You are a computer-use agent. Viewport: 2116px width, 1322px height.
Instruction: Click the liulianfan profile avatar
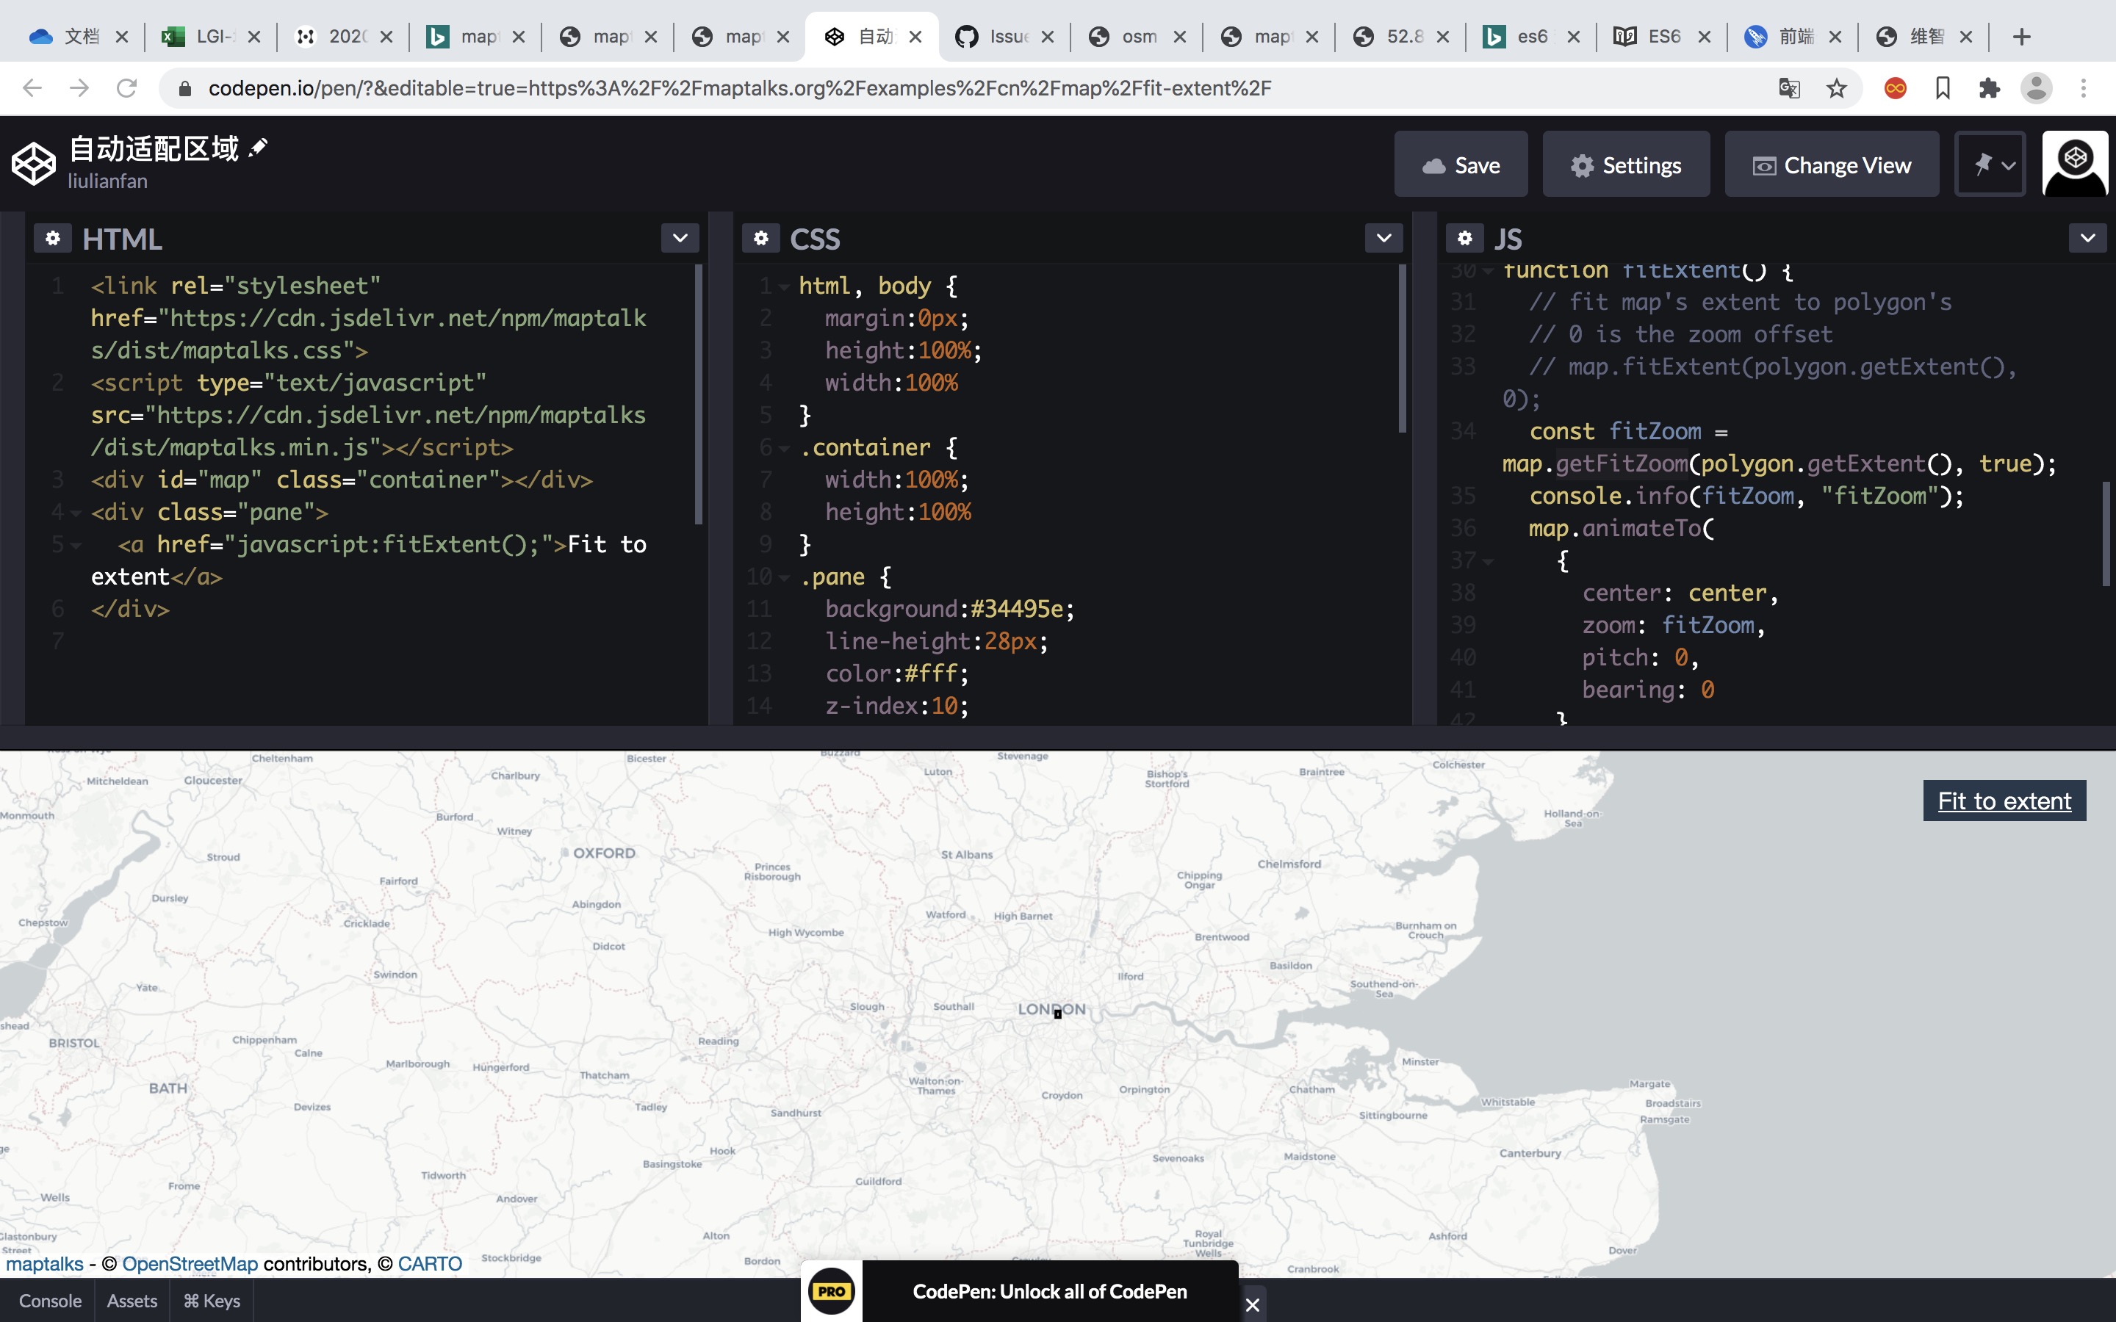[x=2076, y=162]
